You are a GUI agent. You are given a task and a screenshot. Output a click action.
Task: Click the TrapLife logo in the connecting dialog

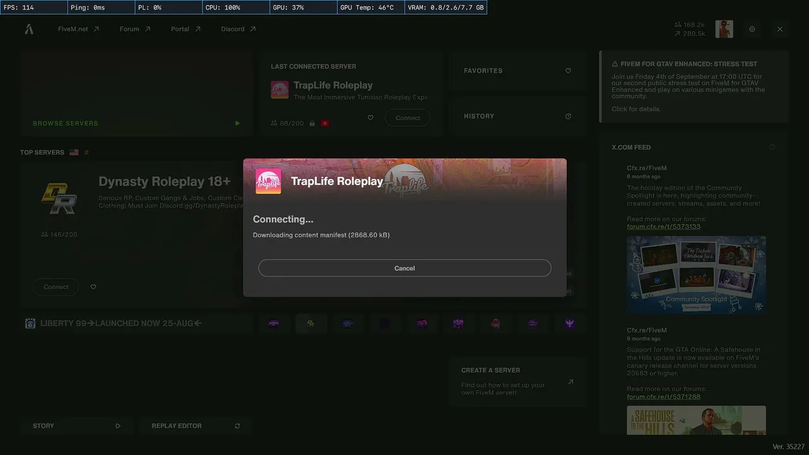coord(269,181)
